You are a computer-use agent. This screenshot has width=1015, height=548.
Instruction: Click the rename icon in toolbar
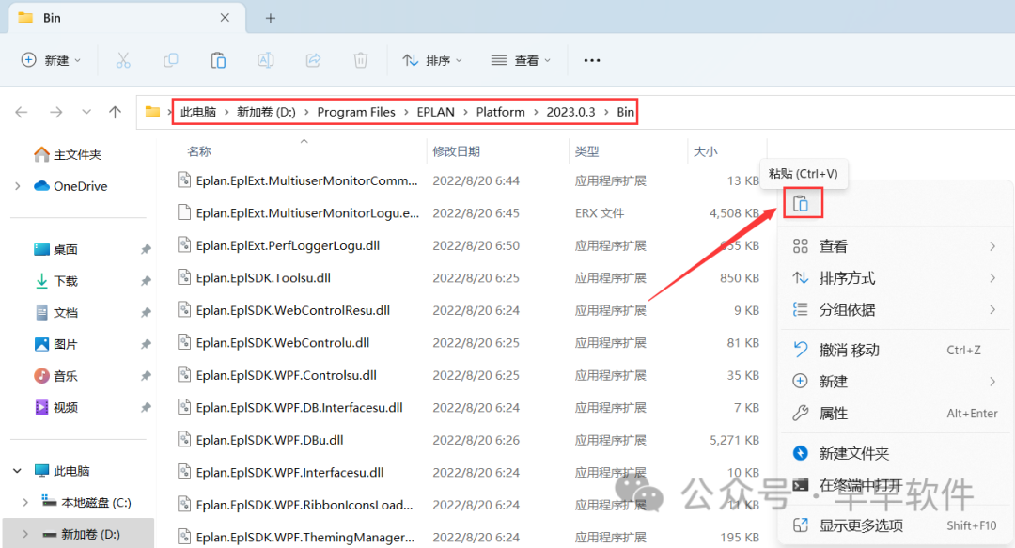point(266,60)
